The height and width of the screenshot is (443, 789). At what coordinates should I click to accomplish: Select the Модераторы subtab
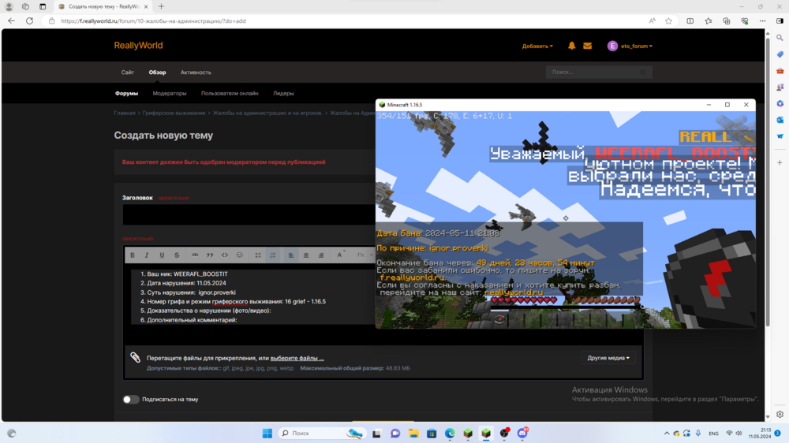point(170,94)
